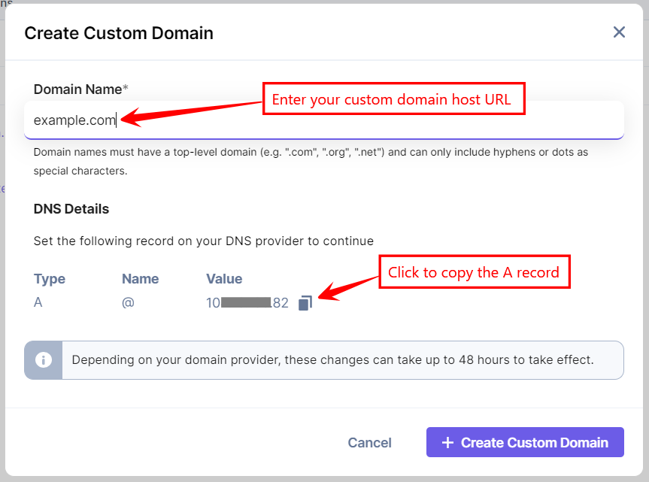Click the Create Custom Domain button
The image size is (649, 482).
coord(525,442)
